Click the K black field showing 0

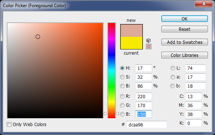tap(193, 123)
